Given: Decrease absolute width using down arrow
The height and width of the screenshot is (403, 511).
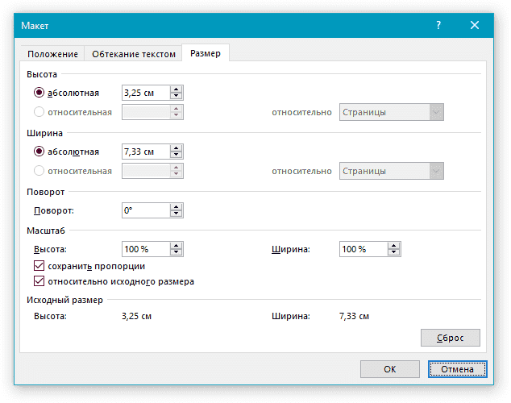Looking at the screenshot, I should tap(177, 155).
